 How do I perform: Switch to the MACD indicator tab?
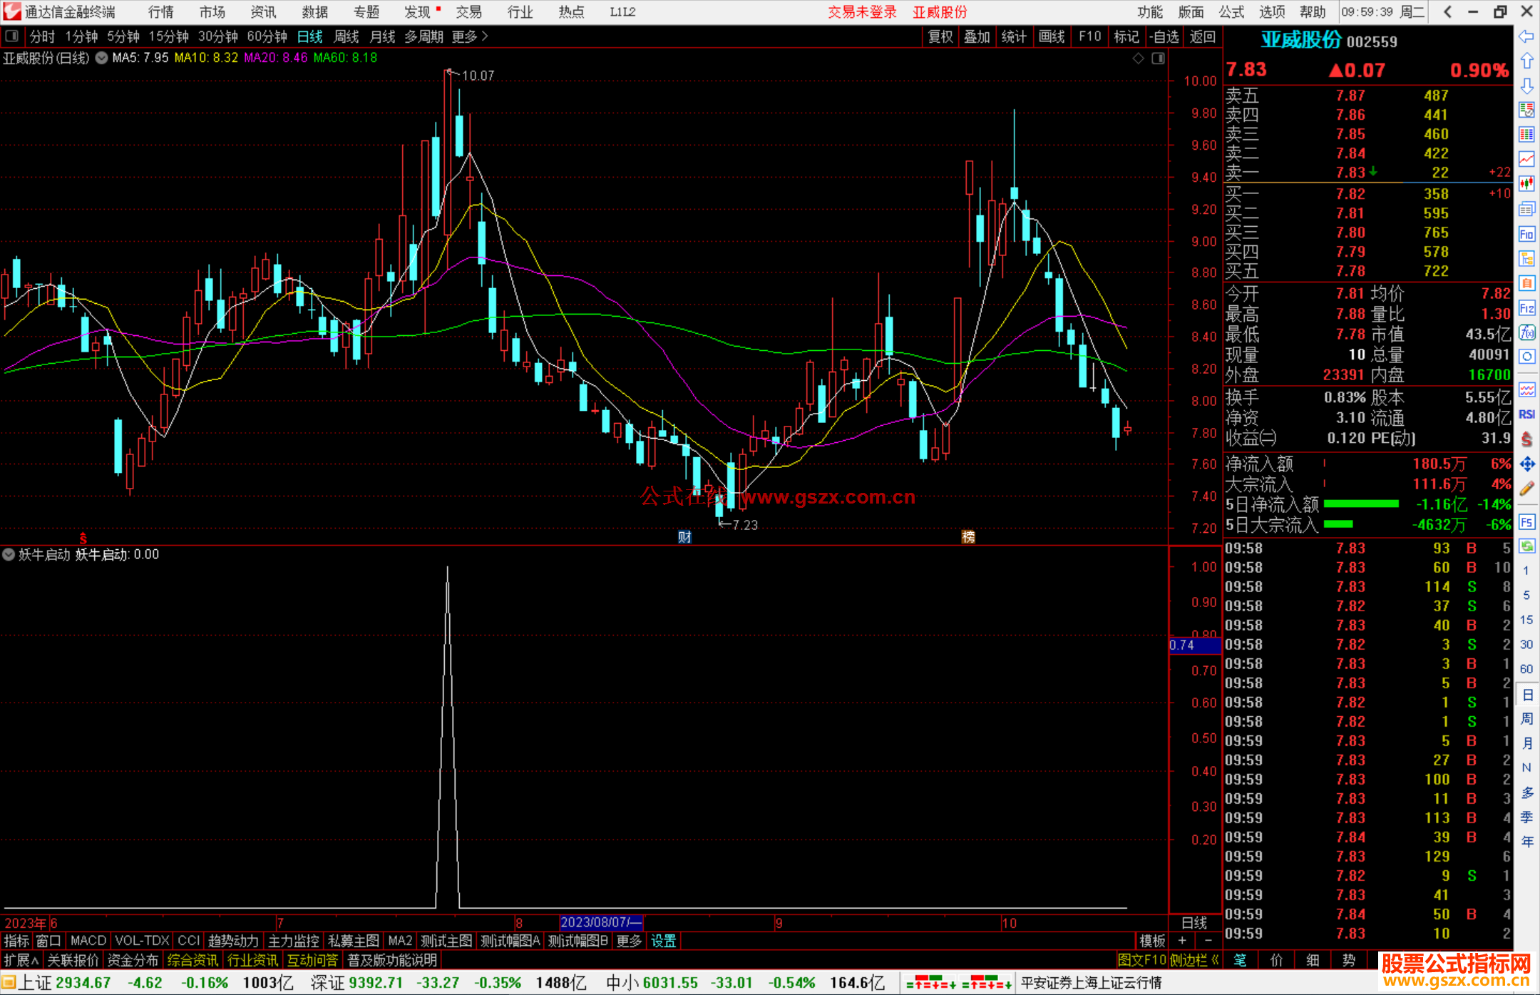[88, 941]
